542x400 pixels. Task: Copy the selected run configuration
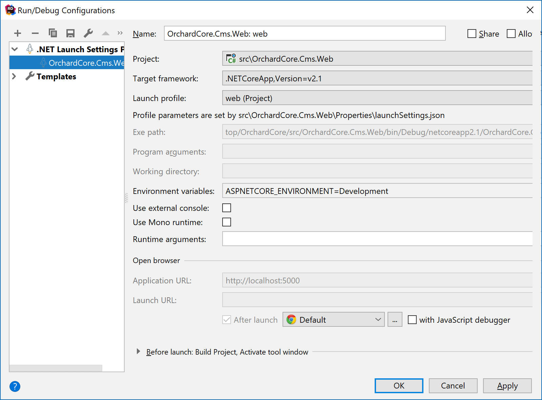point(53,33)
